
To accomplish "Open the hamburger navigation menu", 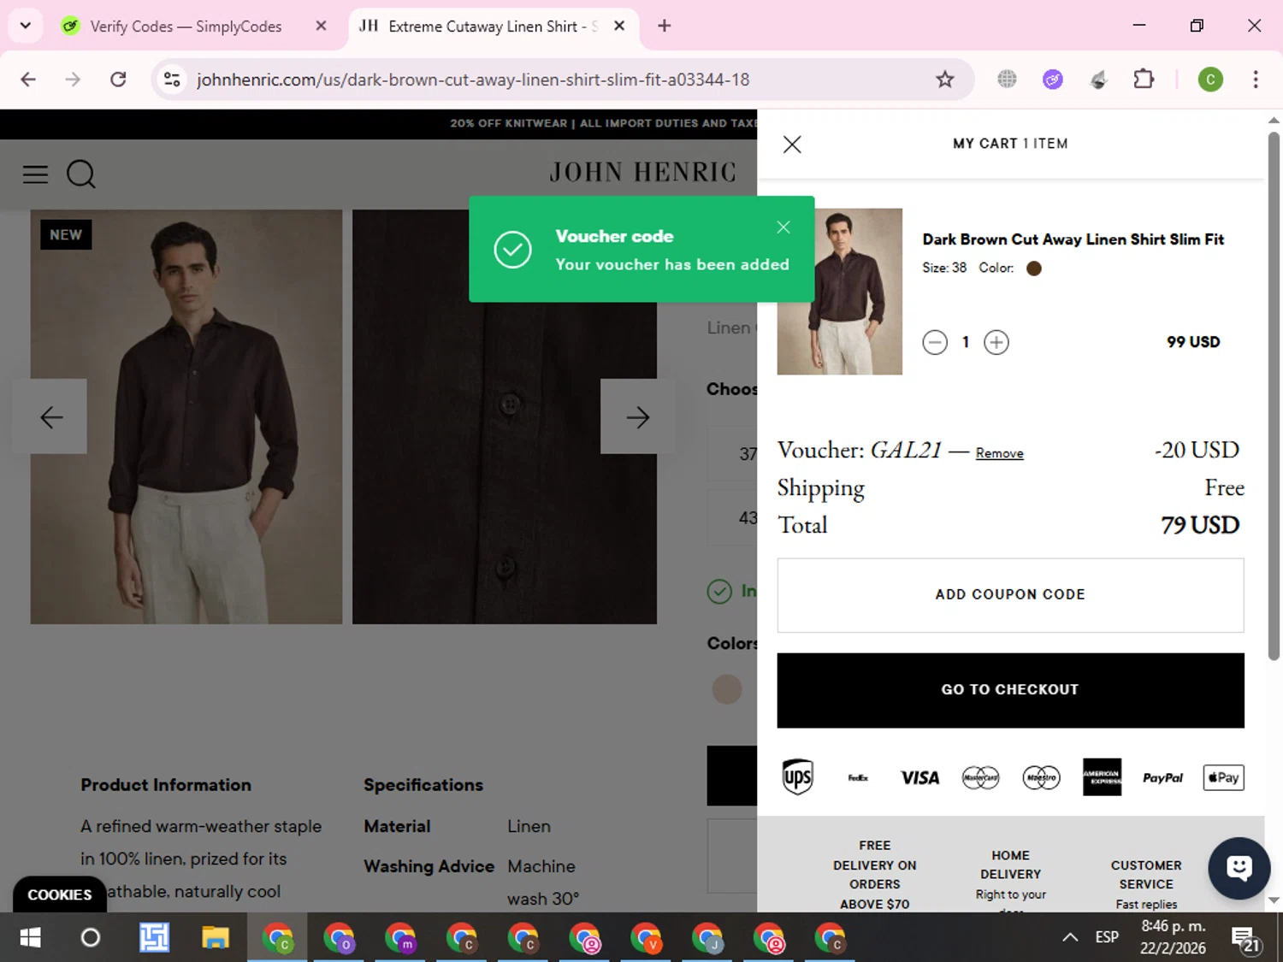I will 35,174.
